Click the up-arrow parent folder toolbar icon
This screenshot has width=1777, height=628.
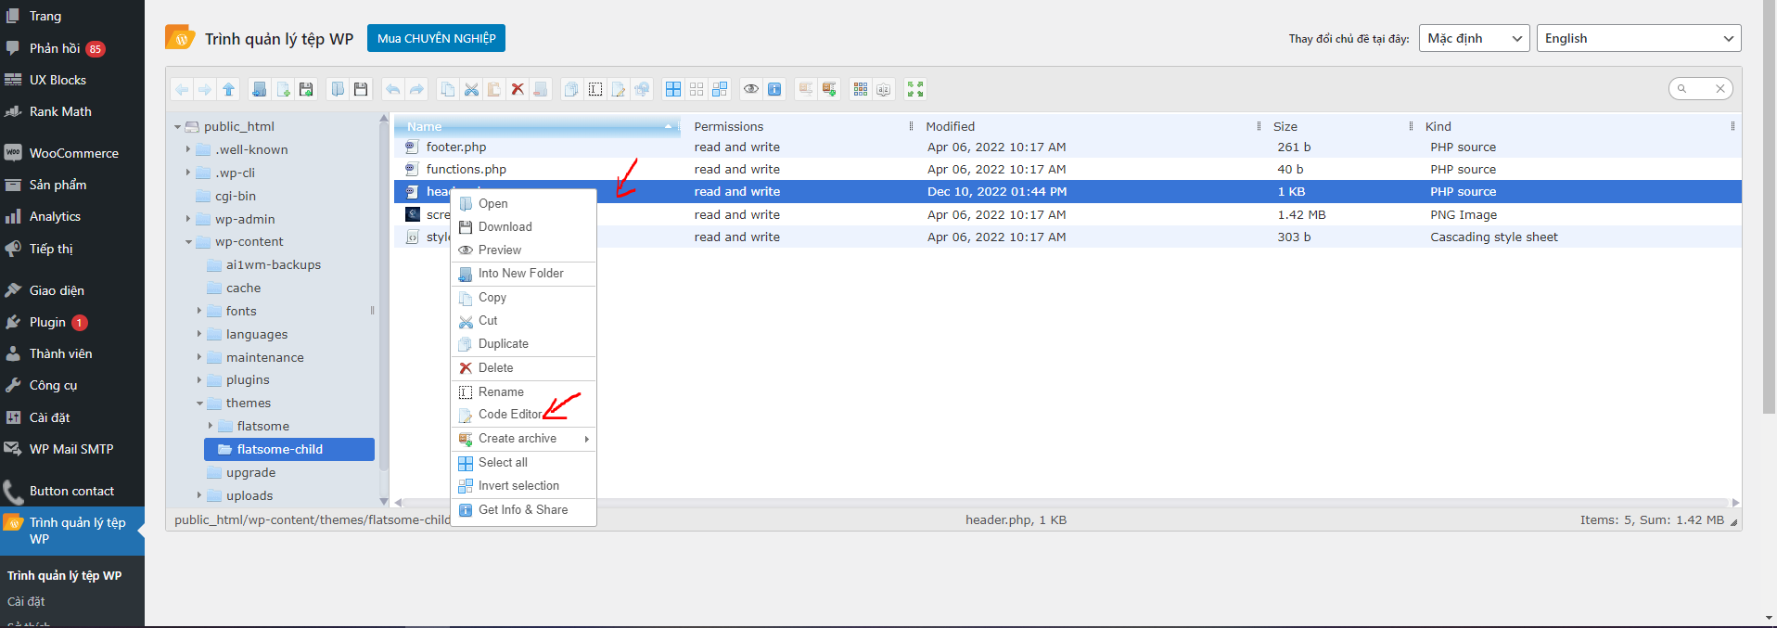click(228, 89)
